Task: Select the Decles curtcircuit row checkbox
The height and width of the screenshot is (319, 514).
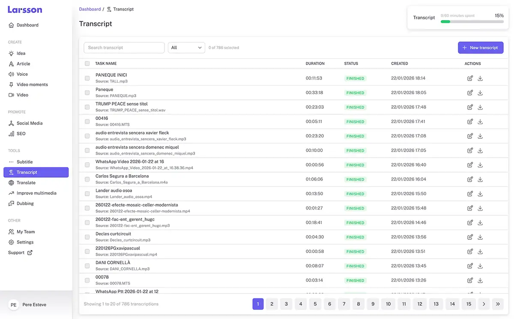Action: (87, 237)
